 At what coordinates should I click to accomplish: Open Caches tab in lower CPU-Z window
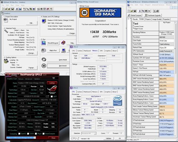click(79, 92)
